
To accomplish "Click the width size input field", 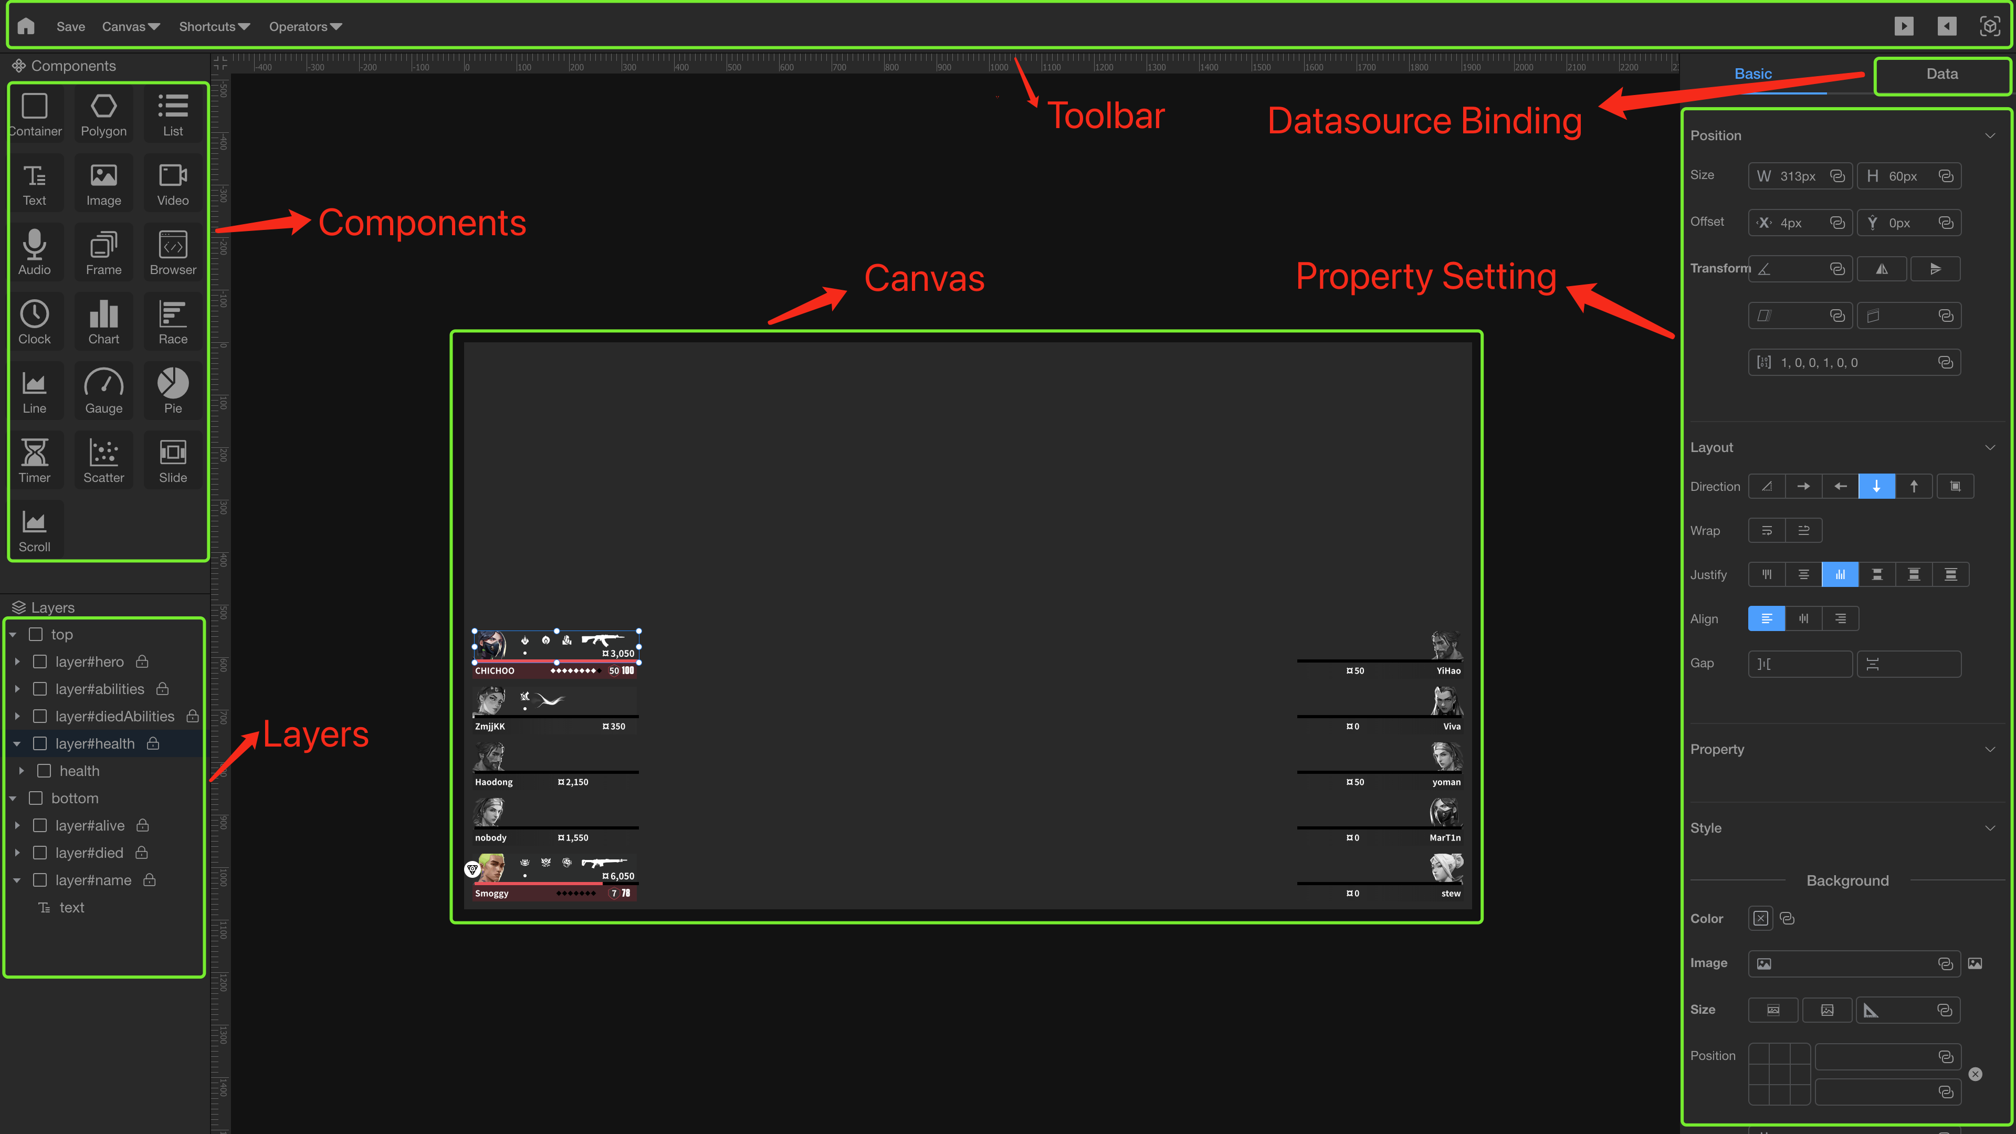I will point(1799,177).
